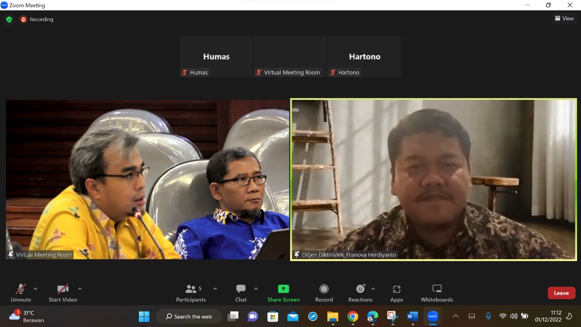Screen dimensions: 581x327
Task: Click the green encryption shield icon
Action: (x=9, y=19)
